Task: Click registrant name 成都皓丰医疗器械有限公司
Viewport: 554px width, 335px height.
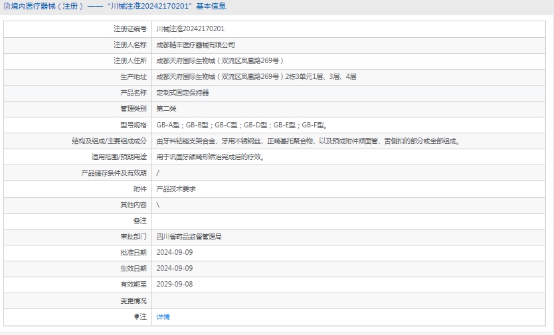Action: [195, 45]
